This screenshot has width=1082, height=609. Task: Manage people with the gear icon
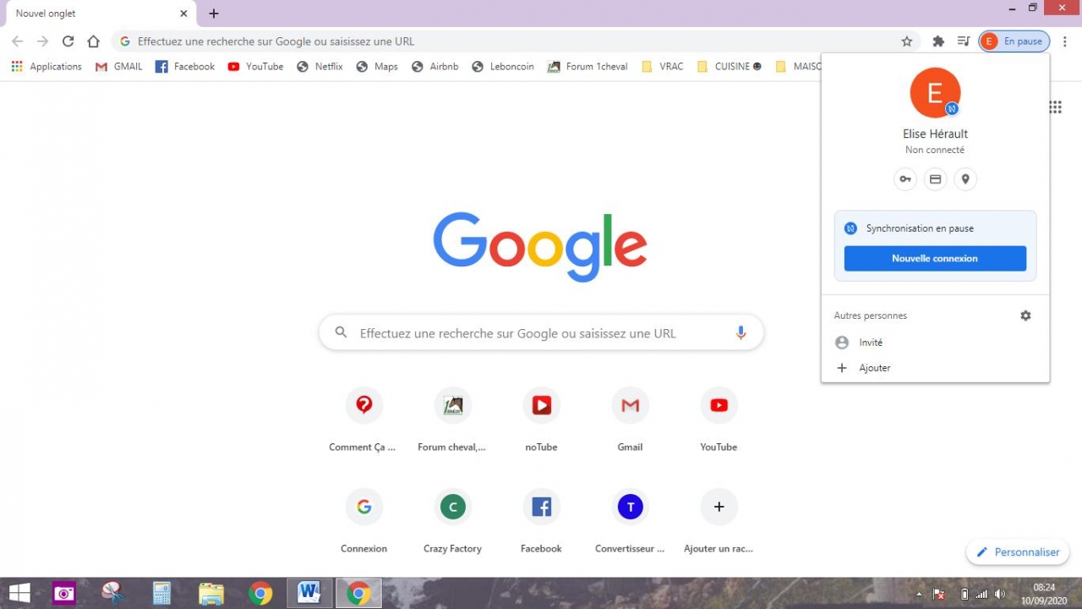point(1025,315)
